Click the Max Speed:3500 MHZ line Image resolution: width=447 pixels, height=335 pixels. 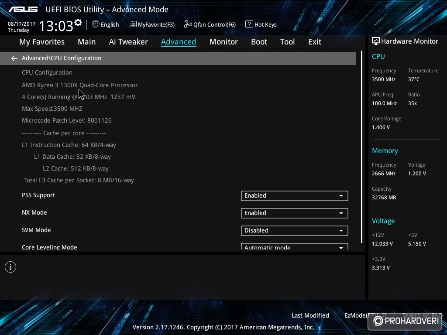click(52, 109)
